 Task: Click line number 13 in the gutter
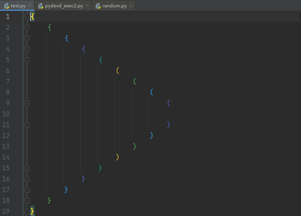[6, 146]
